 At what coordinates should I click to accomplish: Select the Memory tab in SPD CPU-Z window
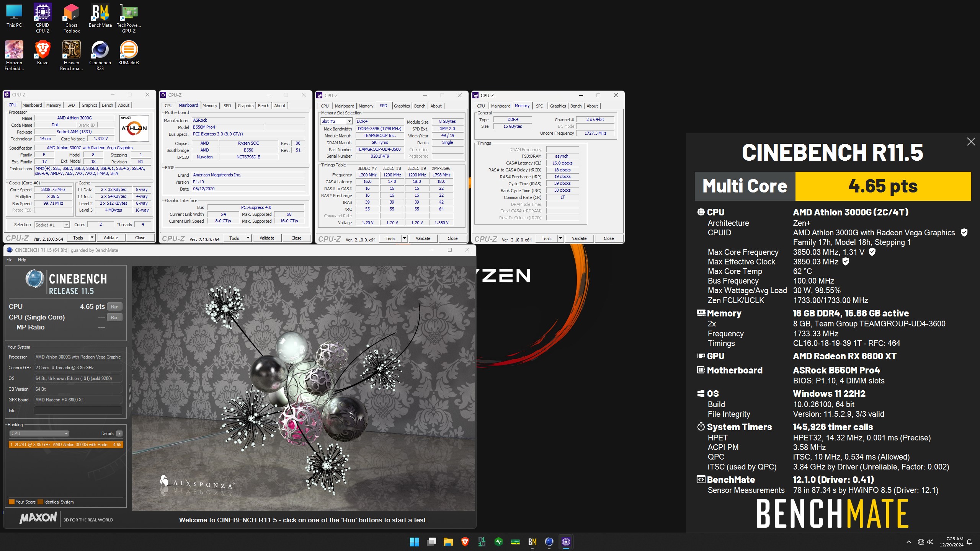click(x=366, y=106)
